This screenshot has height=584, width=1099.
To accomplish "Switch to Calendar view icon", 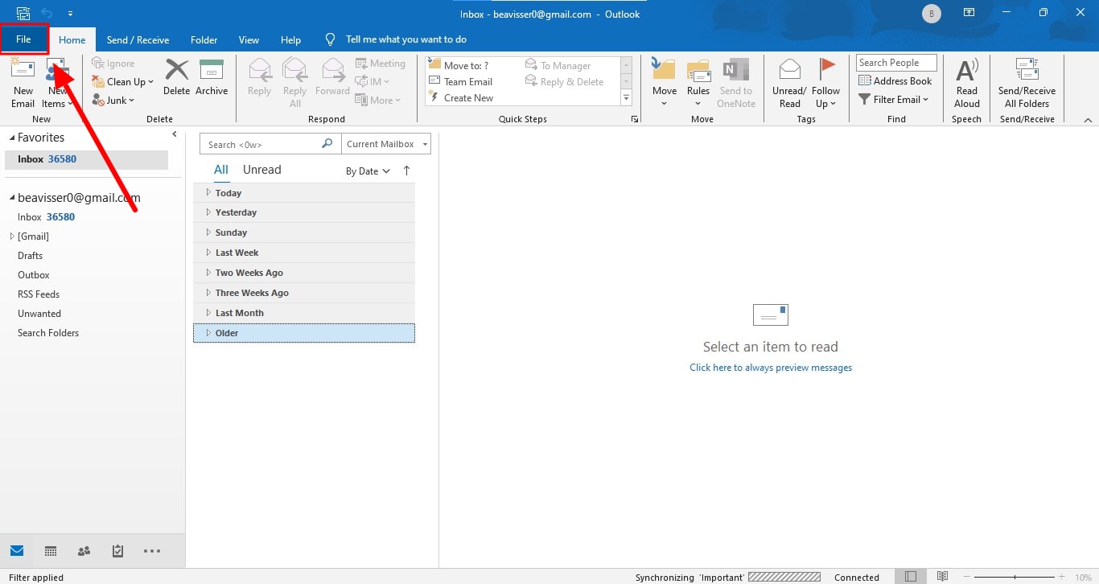I will point(51,551).
